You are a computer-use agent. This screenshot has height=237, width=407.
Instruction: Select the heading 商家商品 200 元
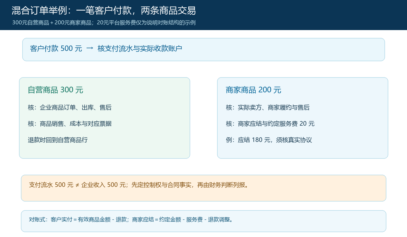point(253,90)
